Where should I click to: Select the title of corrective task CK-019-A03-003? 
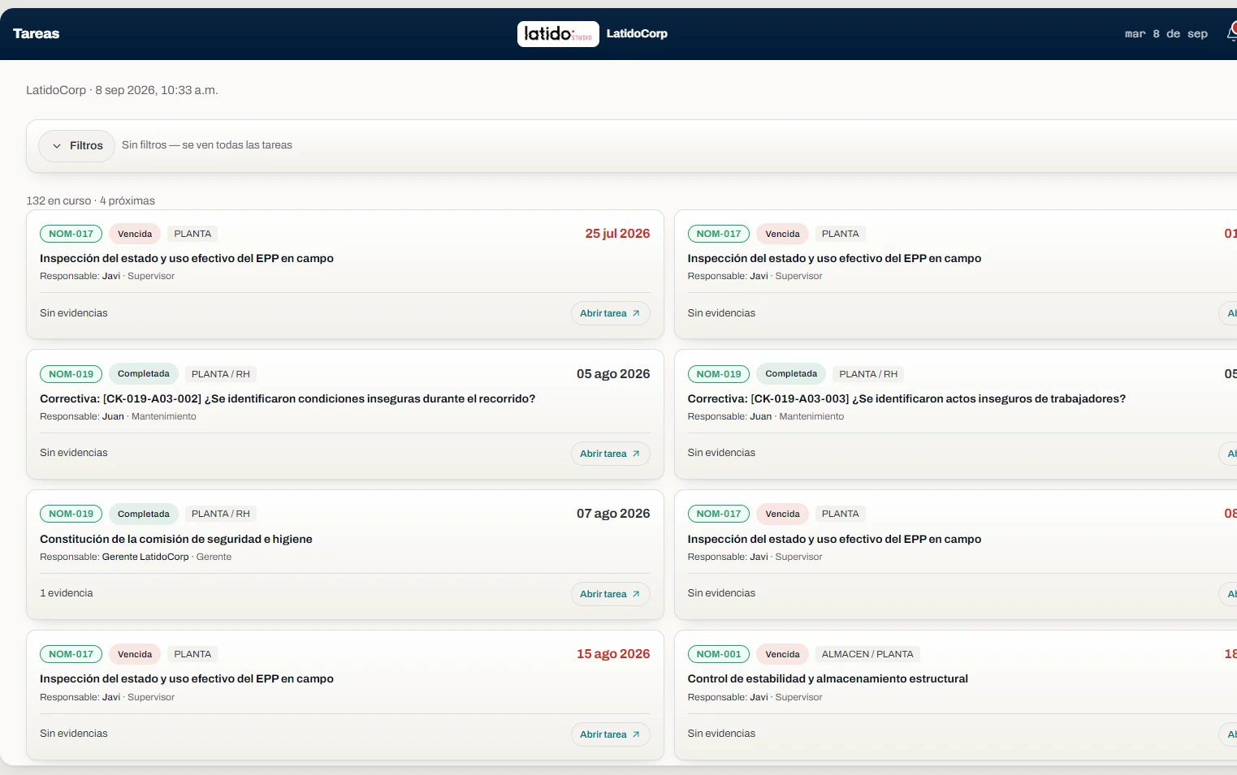[906, 398]
